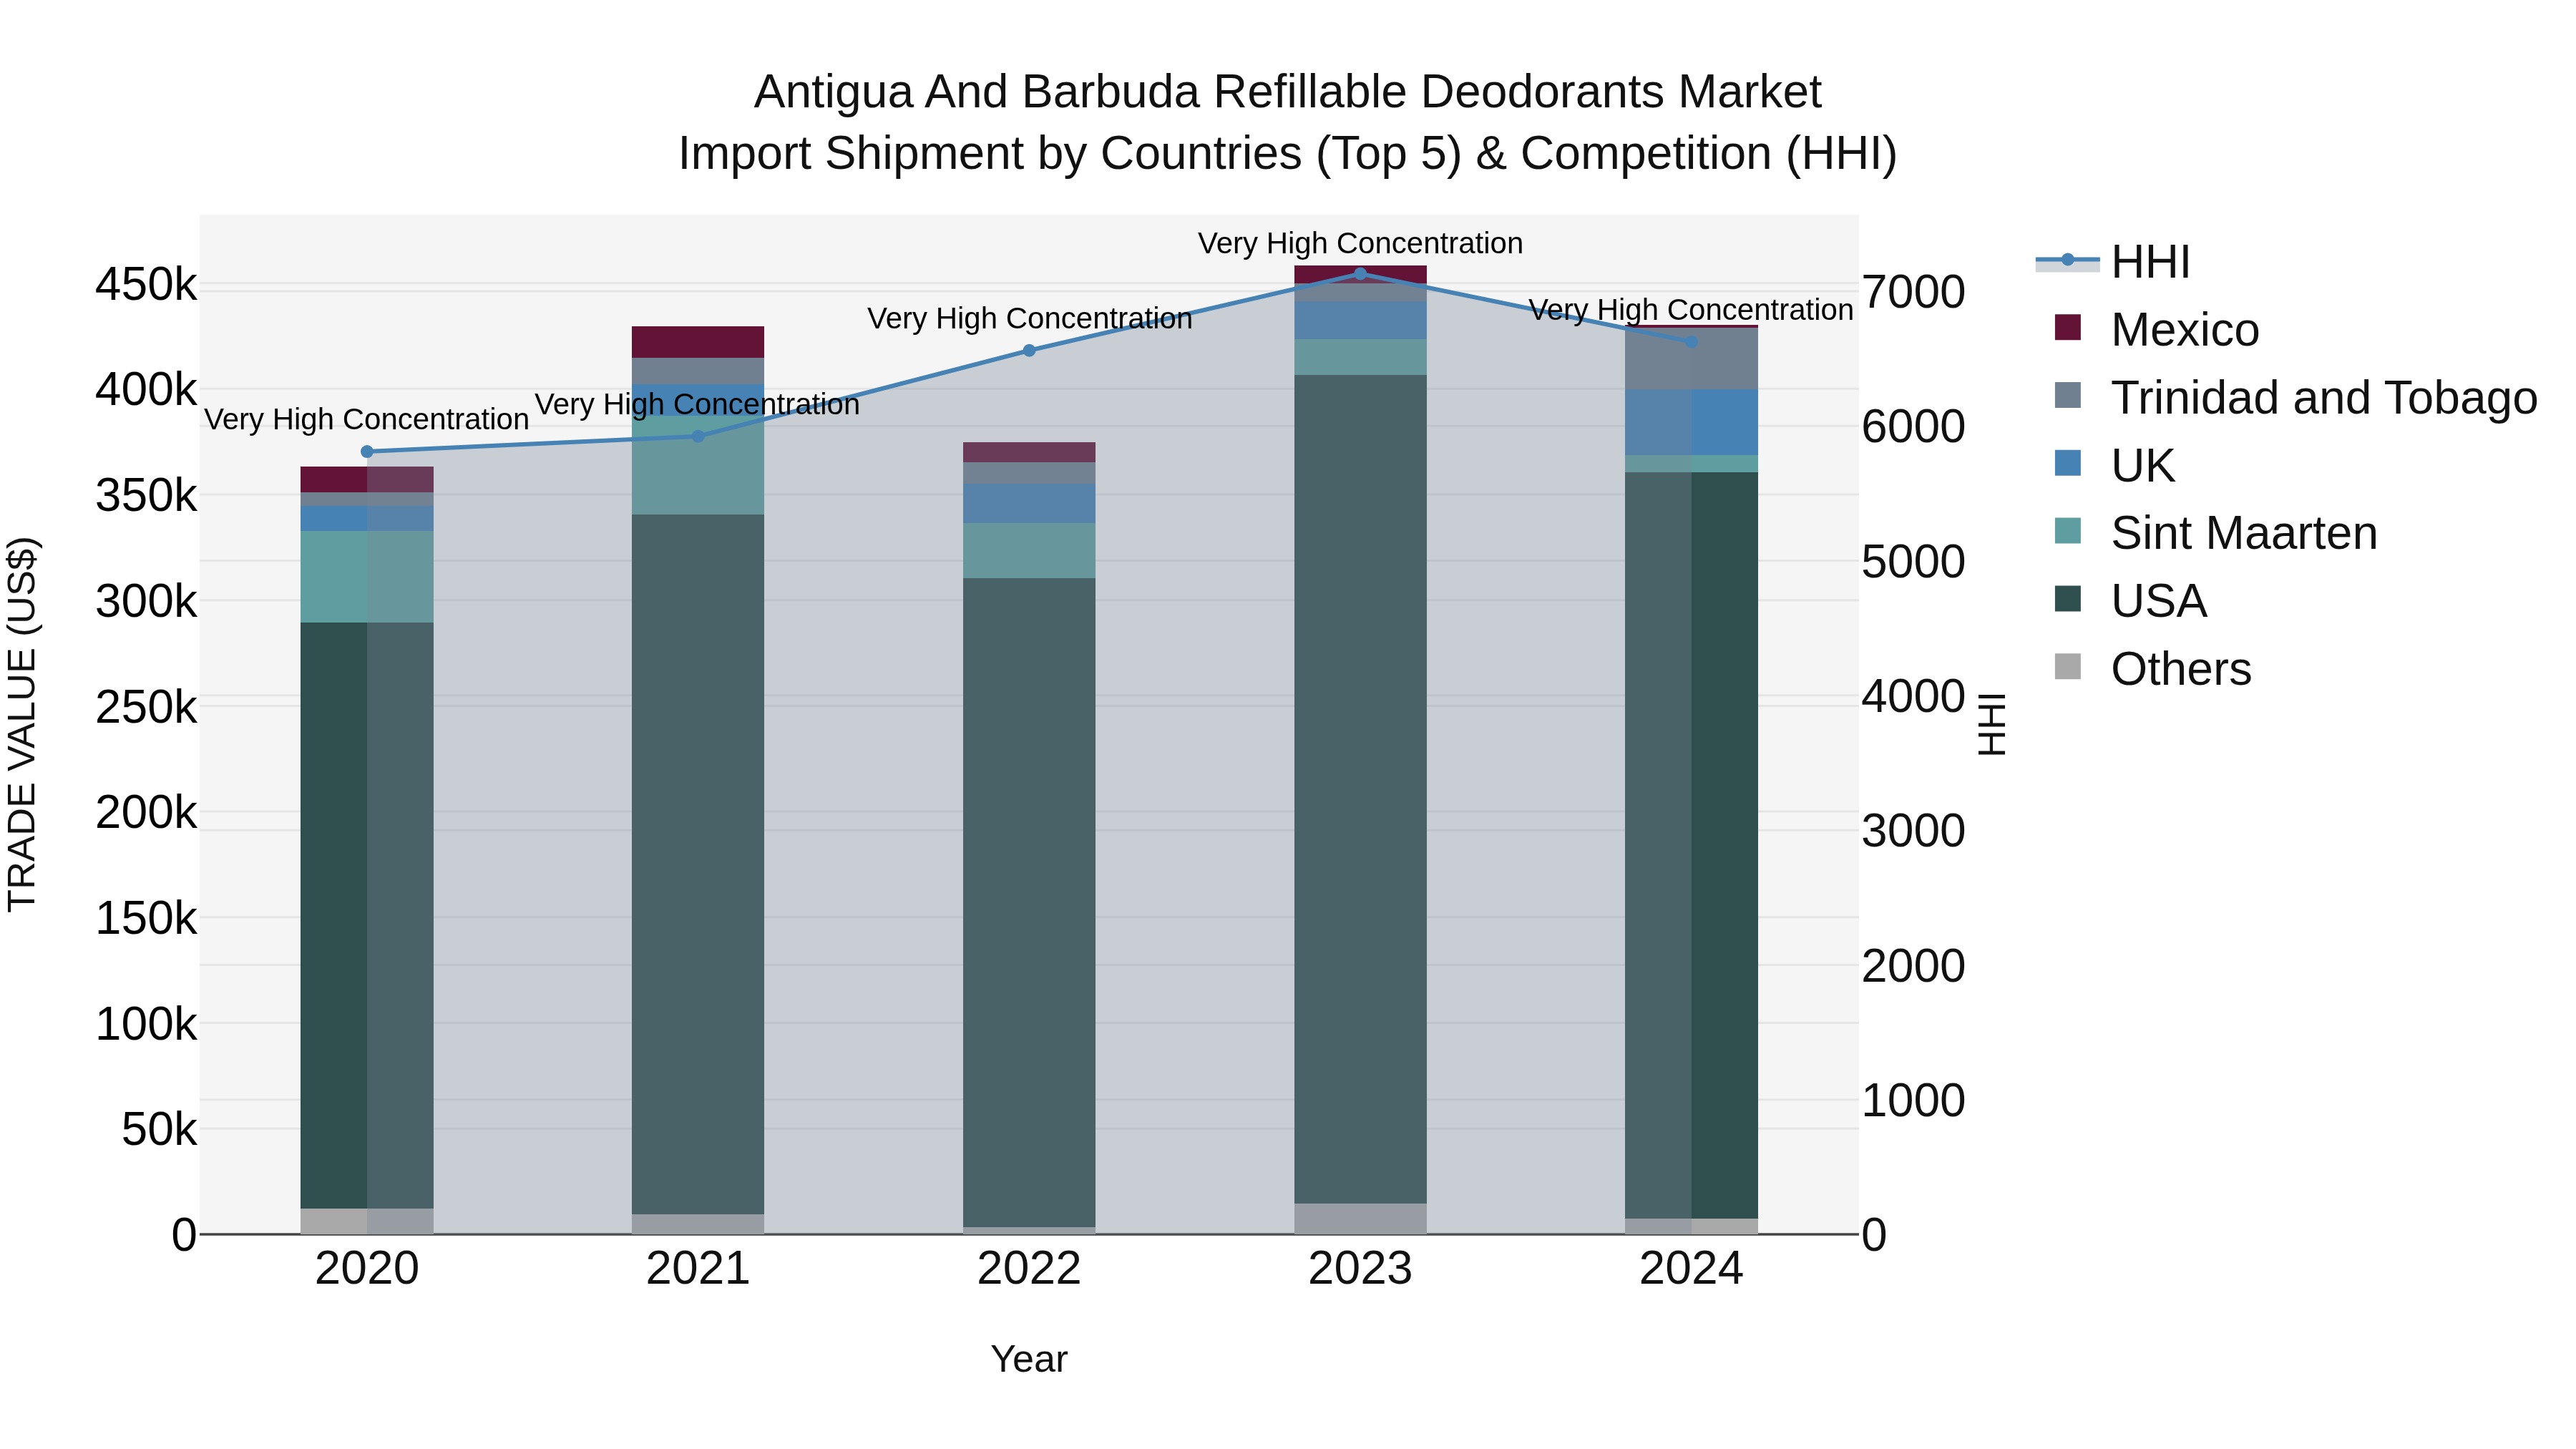Click the 2023 Others bar segment

(1360, 1219)
